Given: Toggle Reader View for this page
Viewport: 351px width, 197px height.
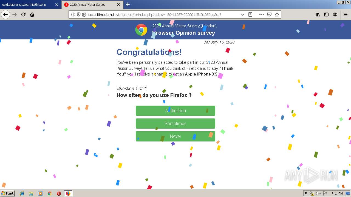Looking at the screenshot, I should click(250, 15).
